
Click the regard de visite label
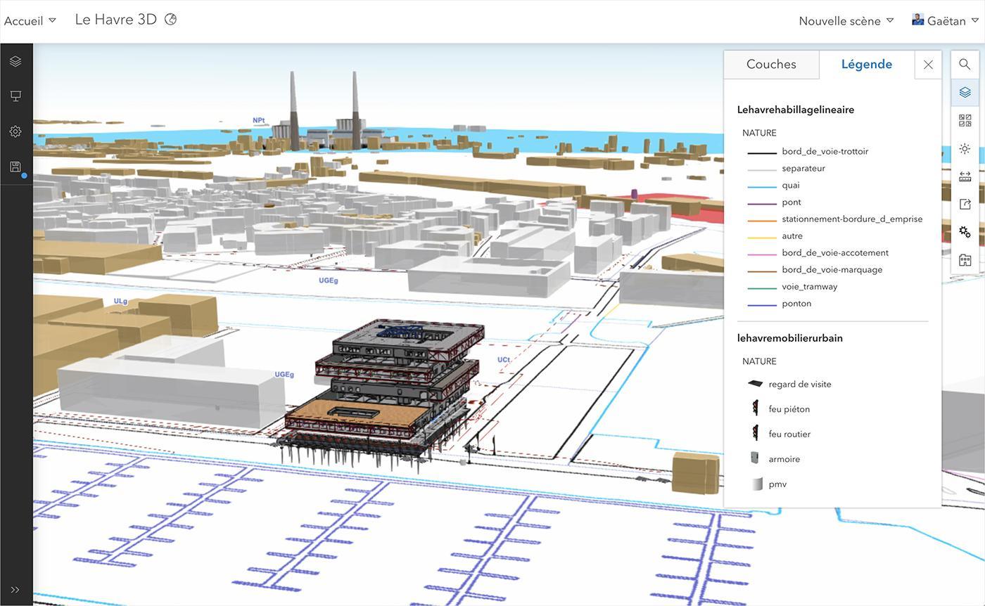click(800, 384)
